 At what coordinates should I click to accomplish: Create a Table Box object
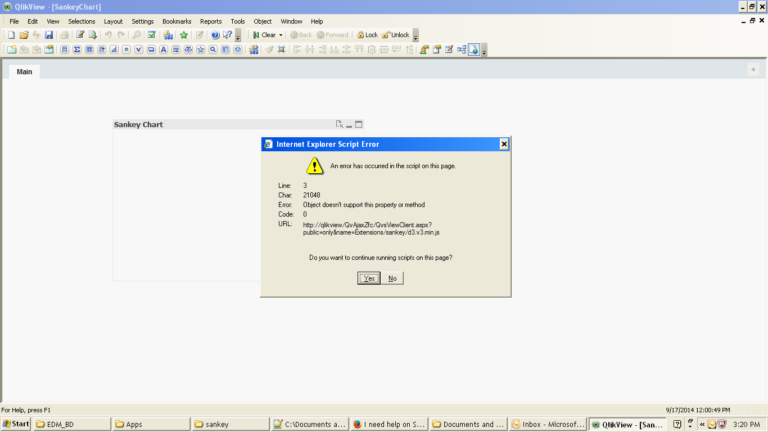coord(89,49)
